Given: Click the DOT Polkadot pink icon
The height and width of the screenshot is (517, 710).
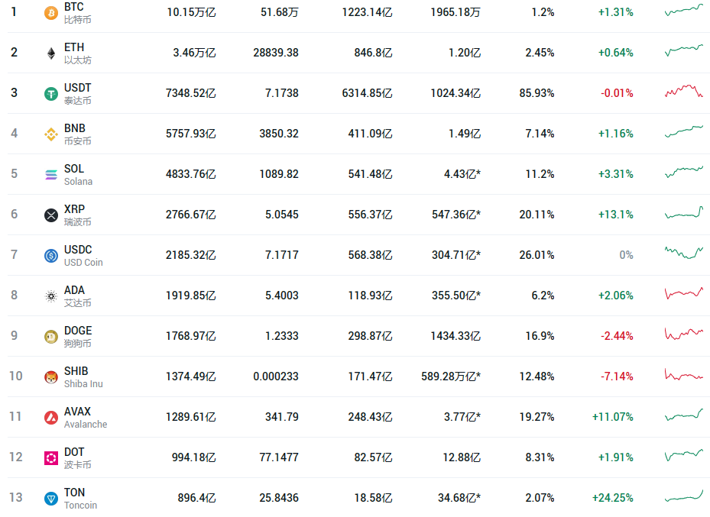Looking at the screenshot, I should tap(51, 457).
